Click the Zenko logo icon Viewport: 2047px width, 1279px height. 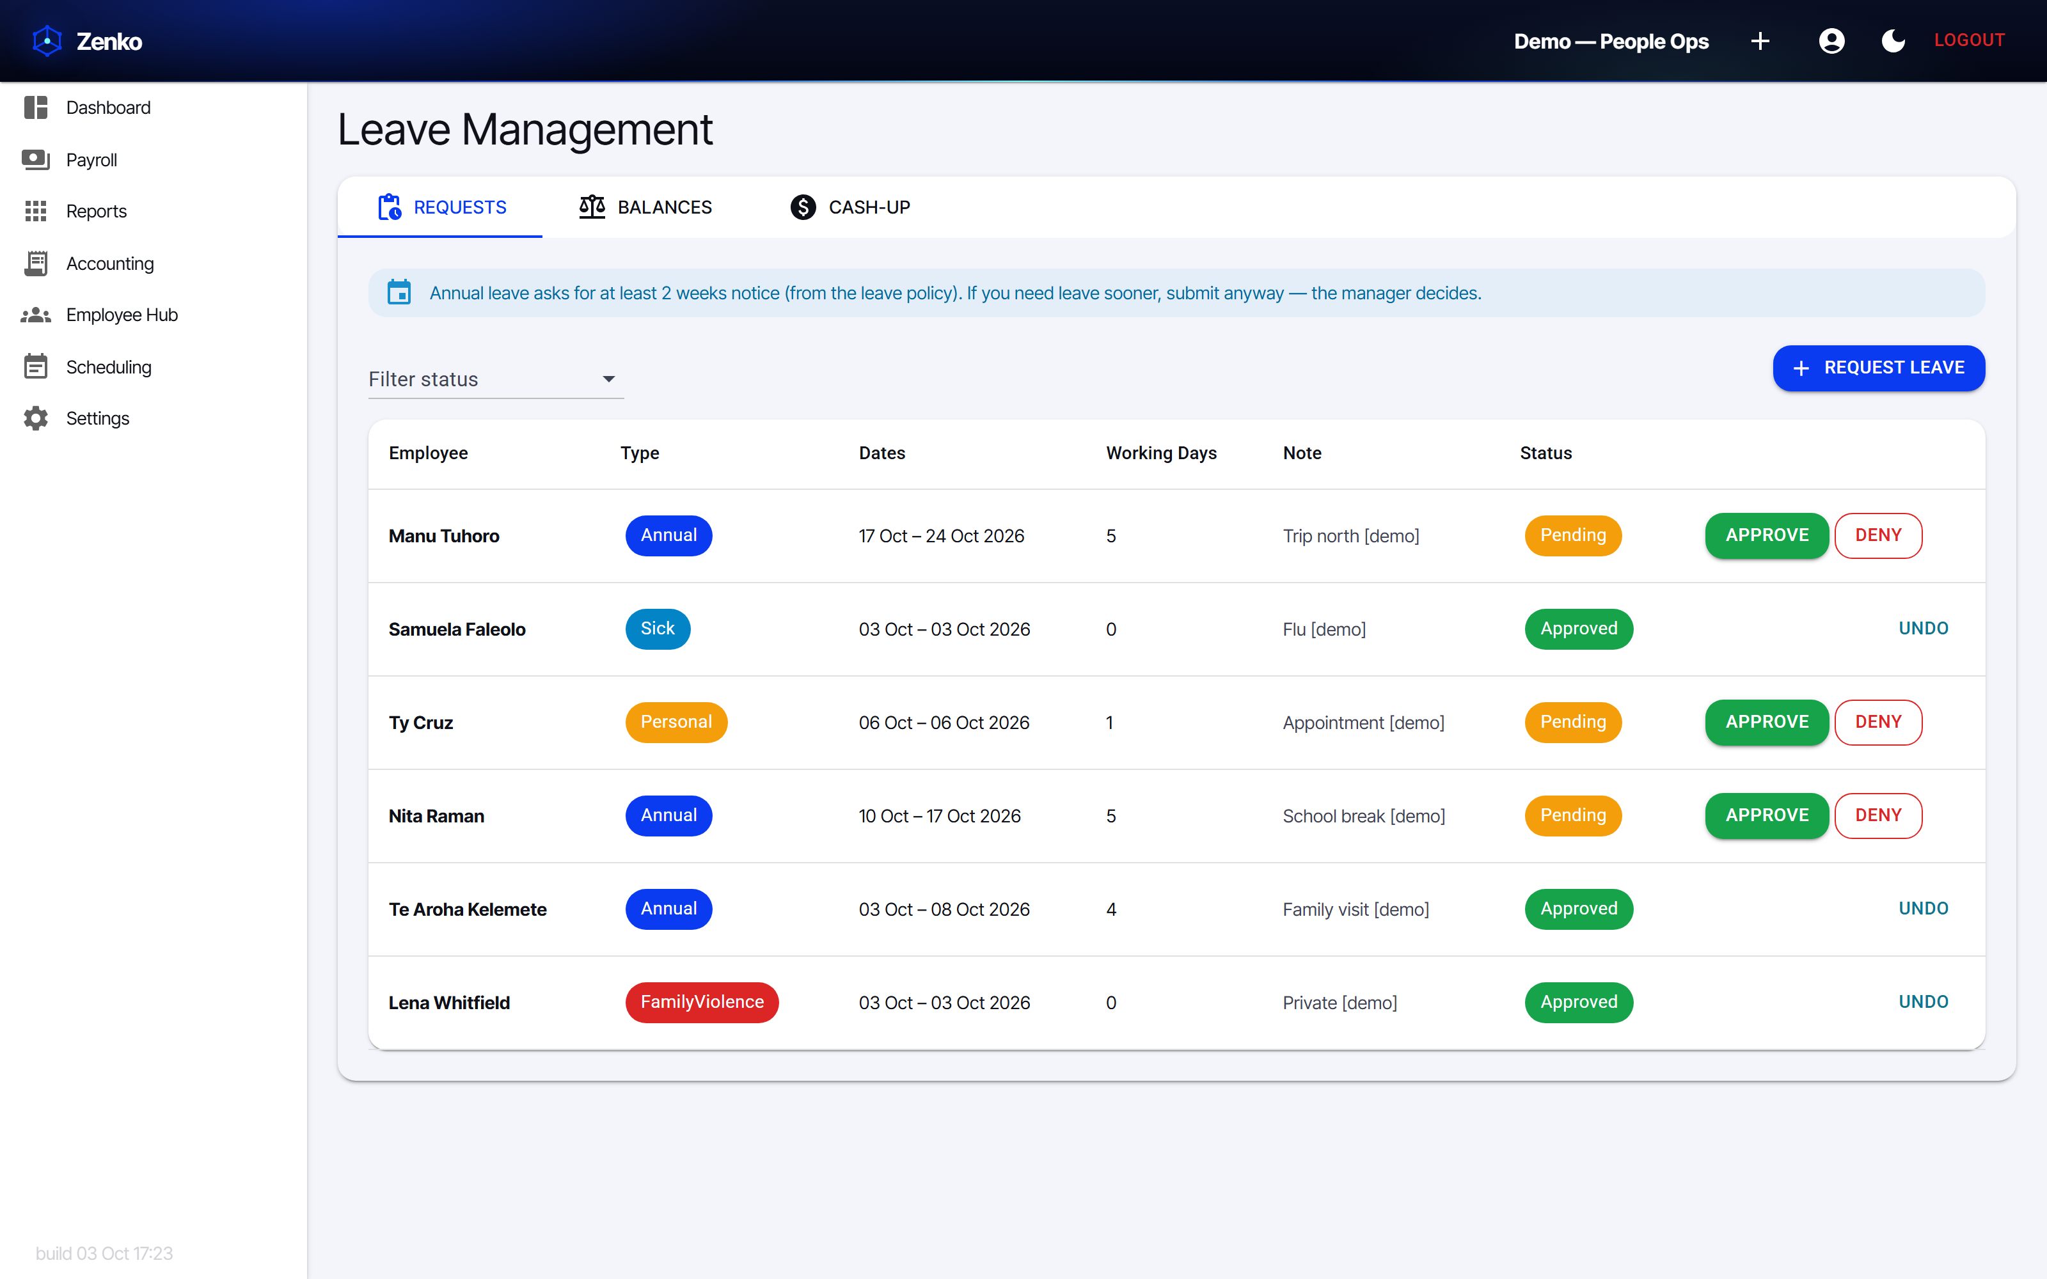tap(47, 40)
